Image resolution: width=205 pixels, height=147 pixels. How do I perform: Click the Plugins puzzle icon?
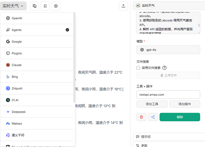pos(8,53)
